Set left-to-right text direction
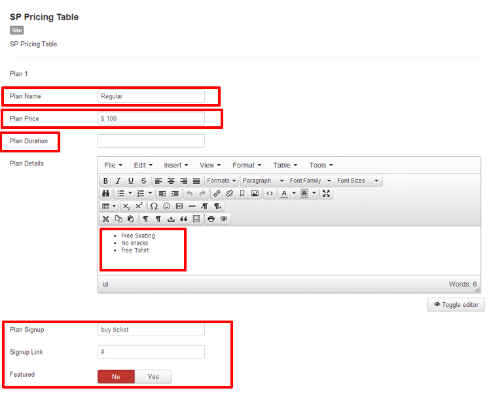 (204, 207)
